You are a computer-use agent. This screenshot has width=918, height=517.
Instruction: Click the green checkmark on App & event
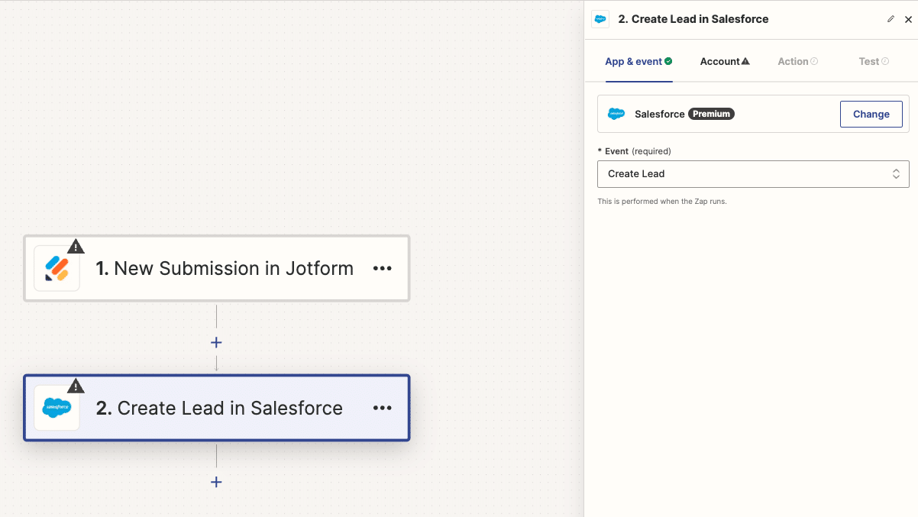coord(668,61)
